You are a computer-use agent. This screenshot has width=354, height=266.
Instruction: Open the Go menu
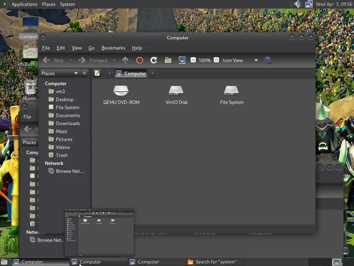tap(91, 48)
